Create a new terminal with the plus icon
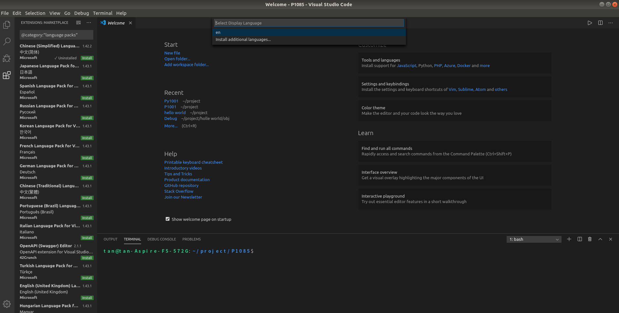Screen dimensions: 619x313 pos(569,239)
